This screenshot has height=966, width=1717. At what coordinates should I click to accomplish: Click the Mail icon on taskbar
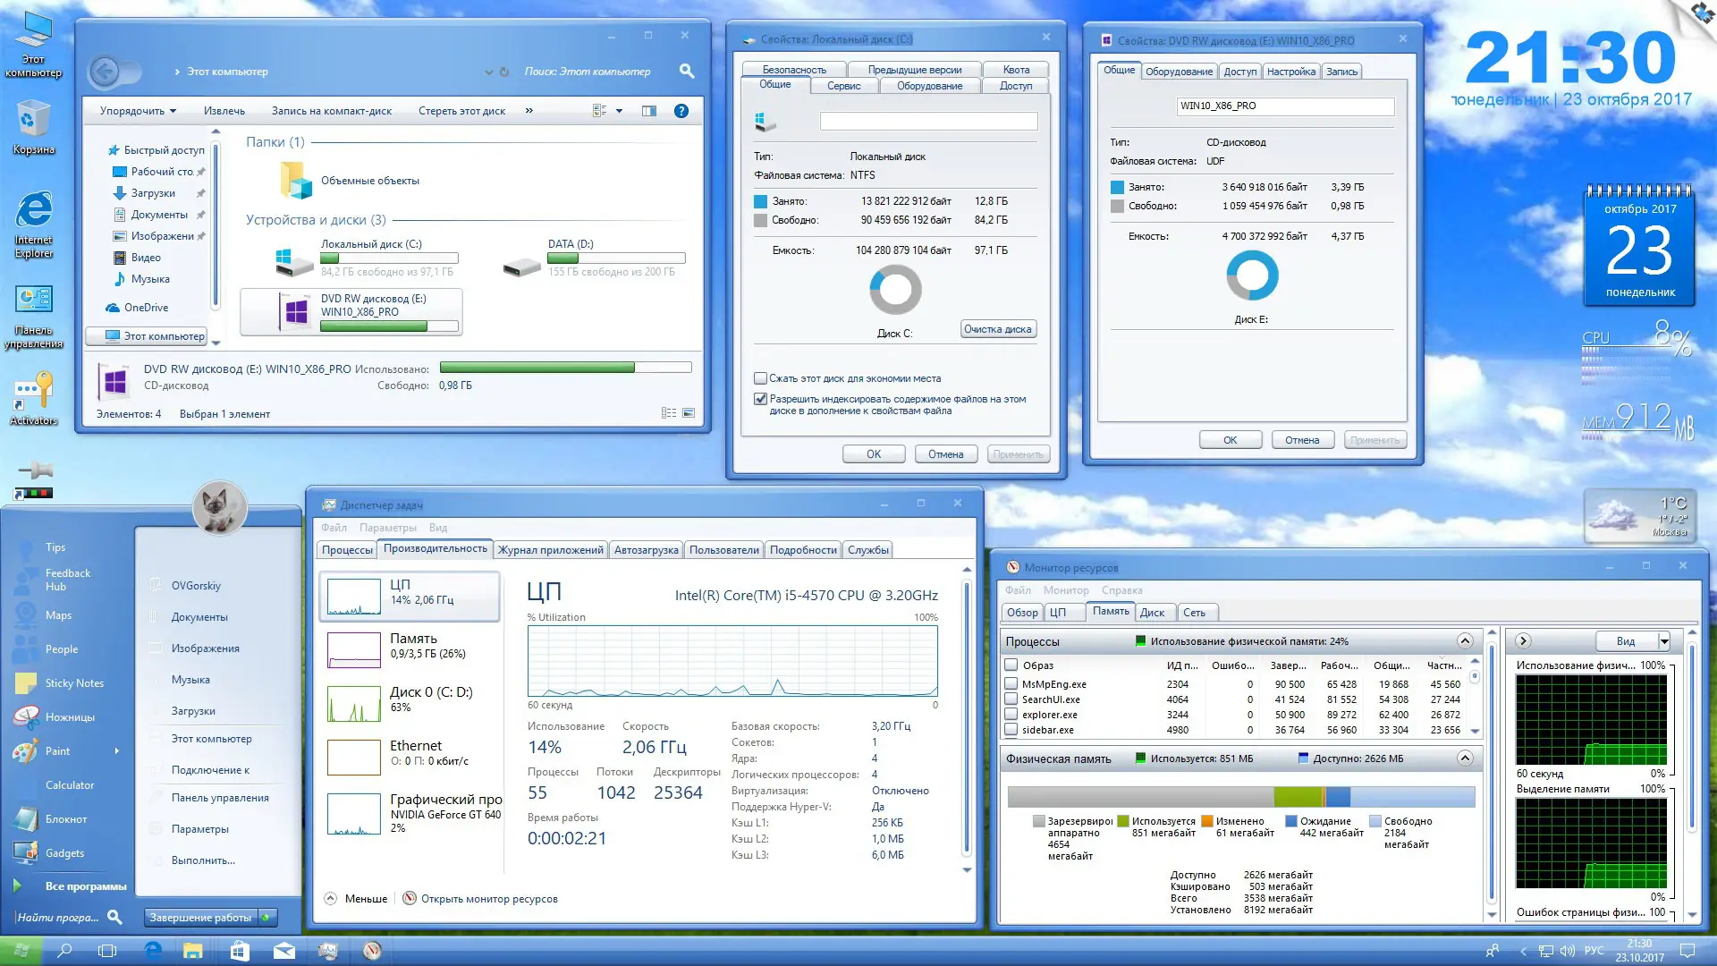(284, 951)
